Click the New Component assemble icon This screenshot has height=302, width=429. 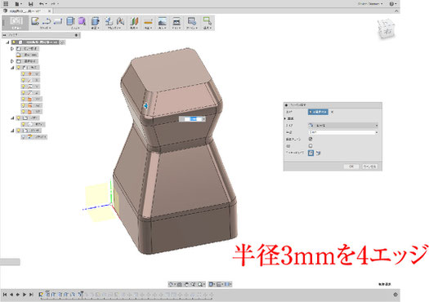coord(109,21)
